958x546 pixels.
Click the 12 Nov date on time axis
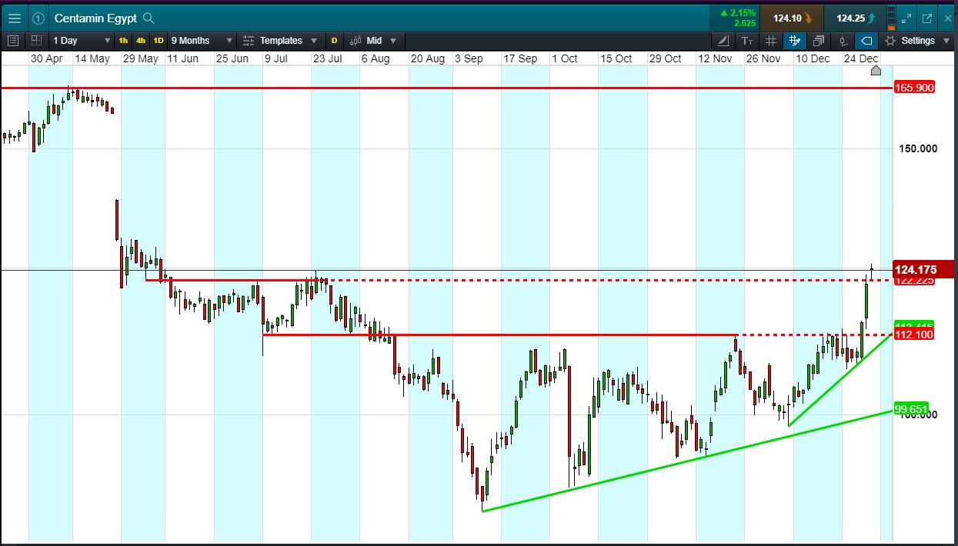coord(715,58)
